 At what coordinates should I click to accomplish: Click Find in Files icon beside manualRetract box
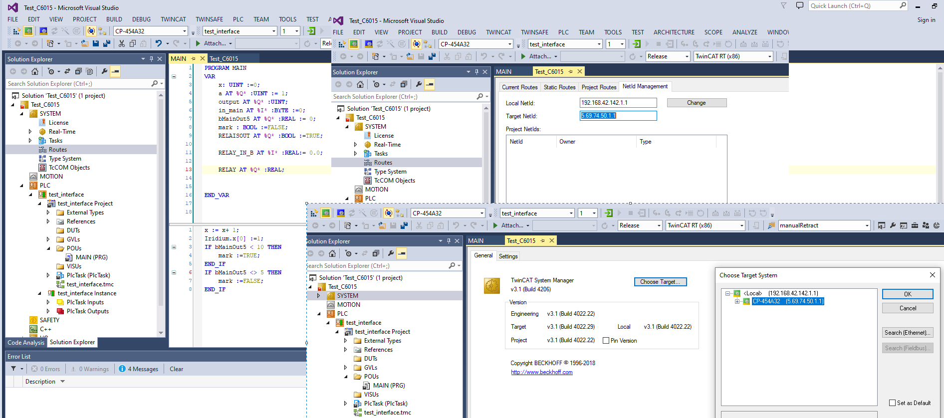click(771, 225)
